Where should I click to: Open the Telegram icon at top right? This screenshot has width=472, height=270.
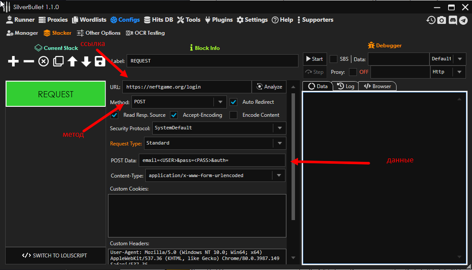[463, 20]
